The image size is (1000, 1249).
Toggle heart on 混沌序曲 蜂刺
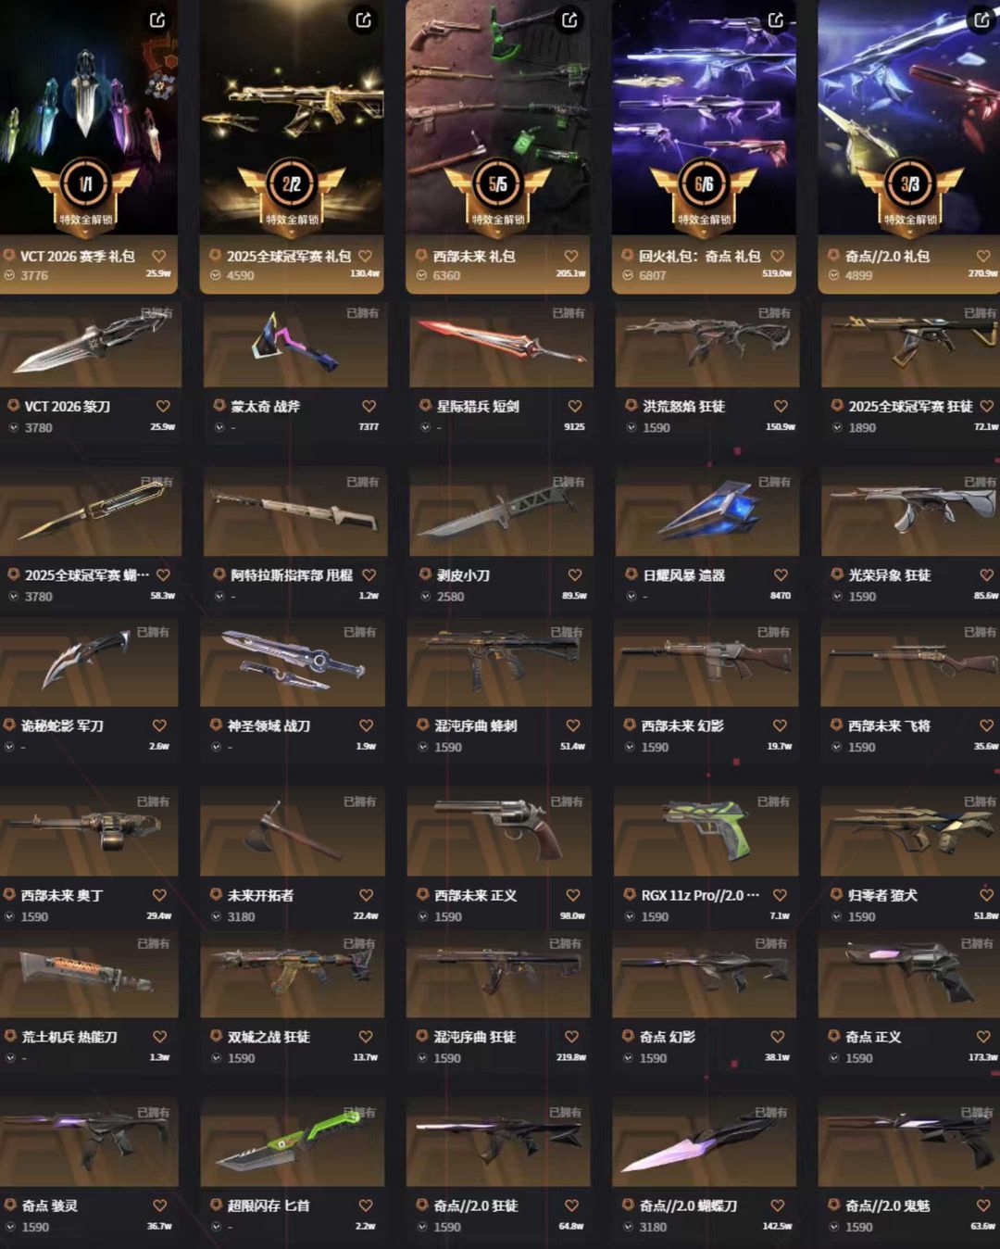click(573, 725)
